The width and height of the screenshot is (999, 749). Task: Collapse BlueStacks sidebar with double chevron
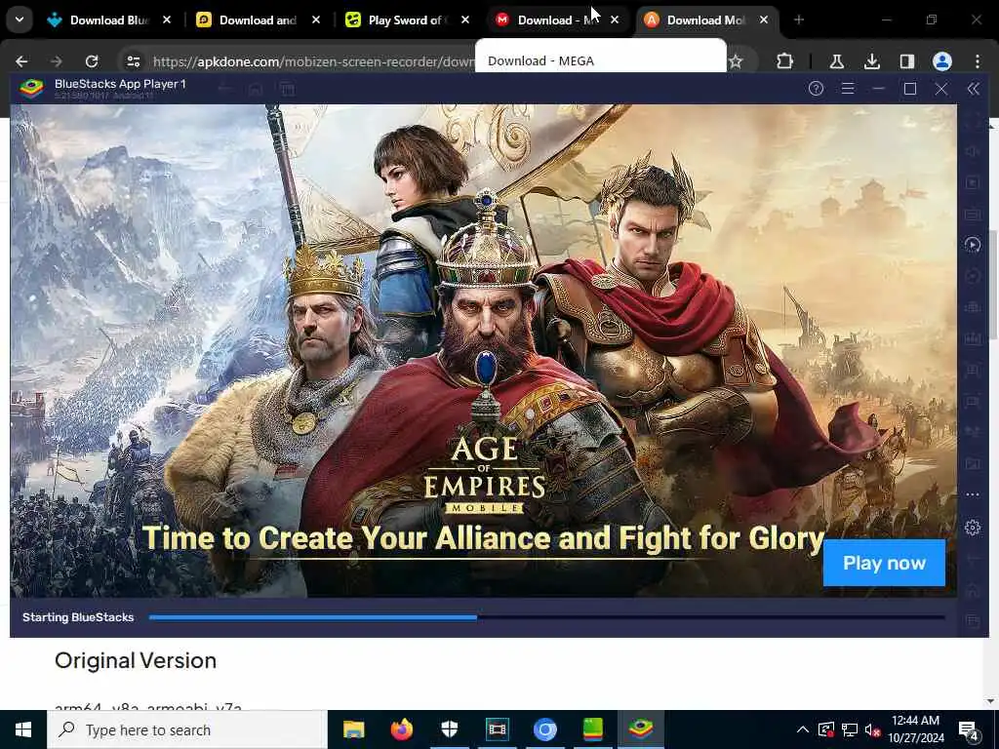click(x=973, y=89)
